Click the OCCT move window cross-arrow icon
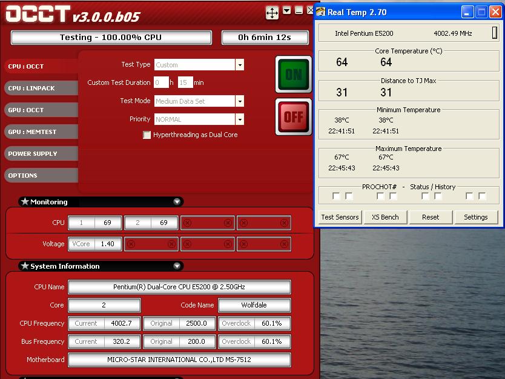 [272, 13]
